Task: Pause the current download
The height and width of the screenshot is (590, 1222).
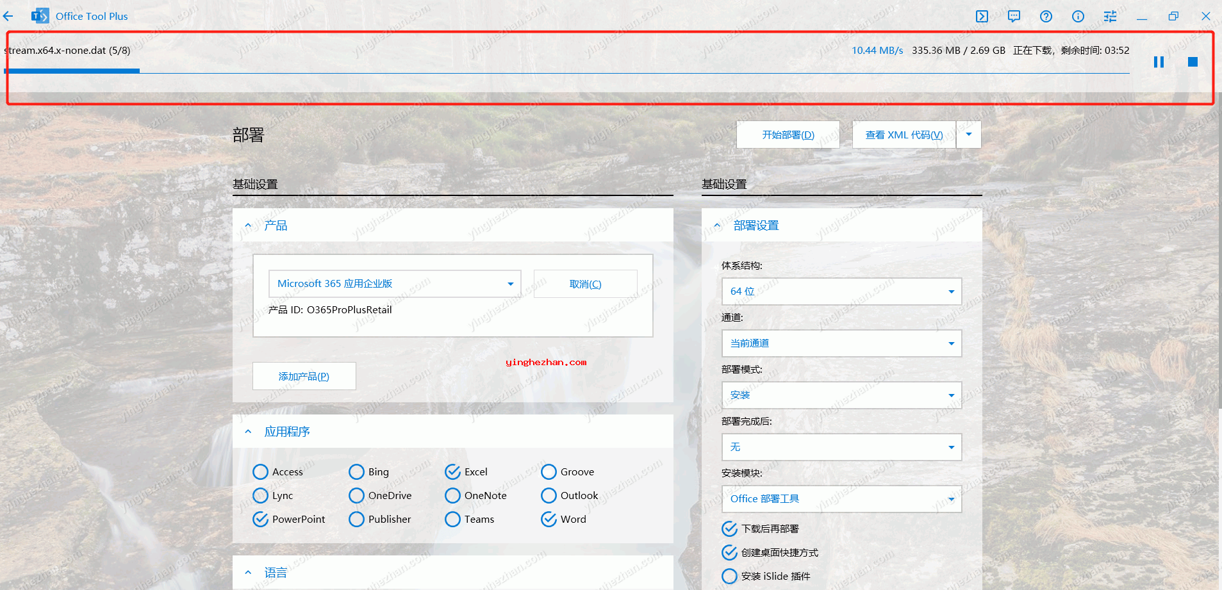Action: click(x=1159, y=61)
